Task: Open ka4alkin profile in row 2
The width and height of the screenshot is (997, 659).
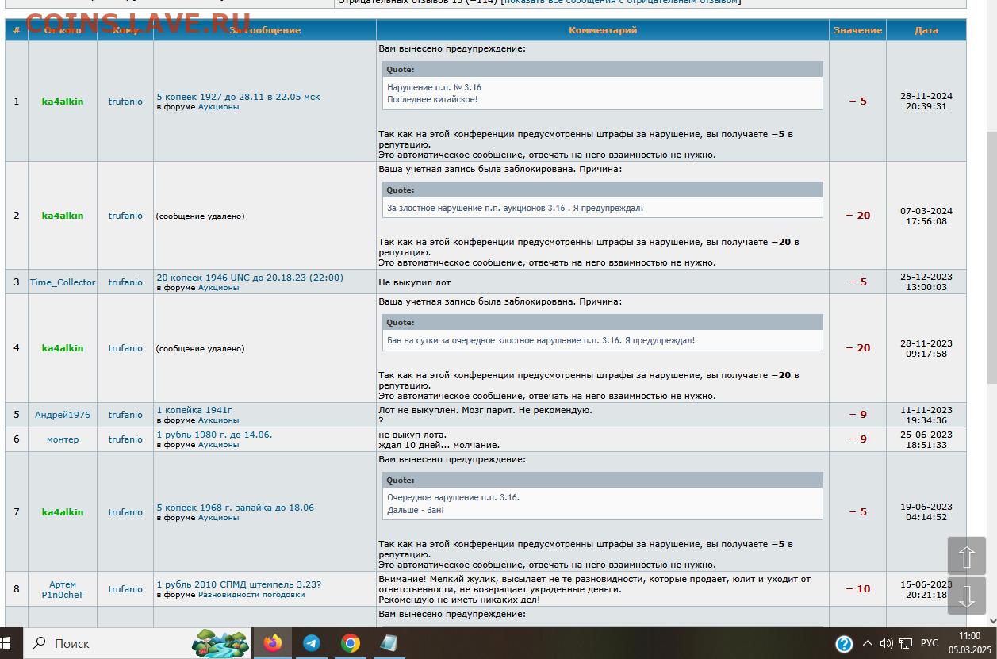Action: pos(63,216)
